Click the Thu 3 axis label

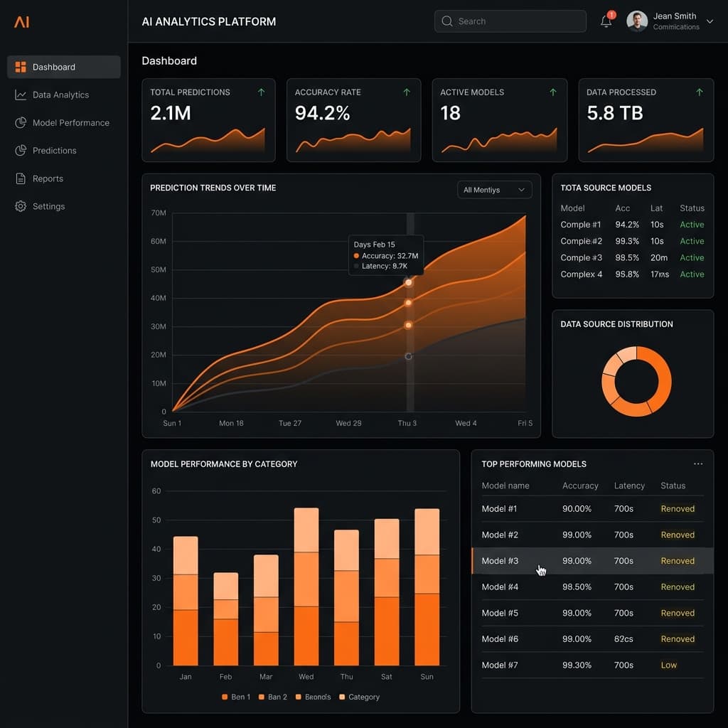coord(407,423)
